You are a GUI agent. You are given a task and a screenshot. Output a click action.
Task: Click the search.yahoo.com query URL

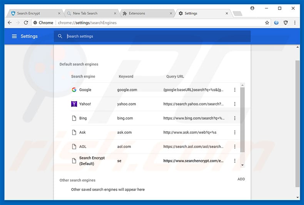click(x=193, y=104)
